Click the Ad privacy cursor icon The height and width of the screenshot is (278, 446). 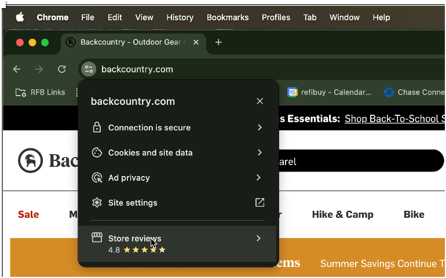click(97, 178)
